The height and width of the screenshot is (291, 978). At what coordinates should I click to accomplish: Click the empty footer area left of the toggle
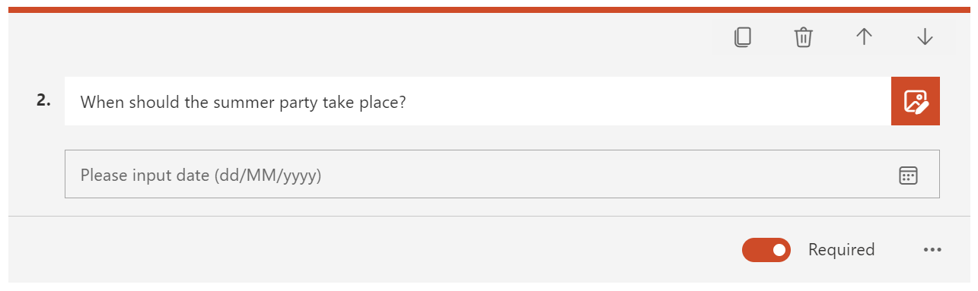[x=373, y=250]
